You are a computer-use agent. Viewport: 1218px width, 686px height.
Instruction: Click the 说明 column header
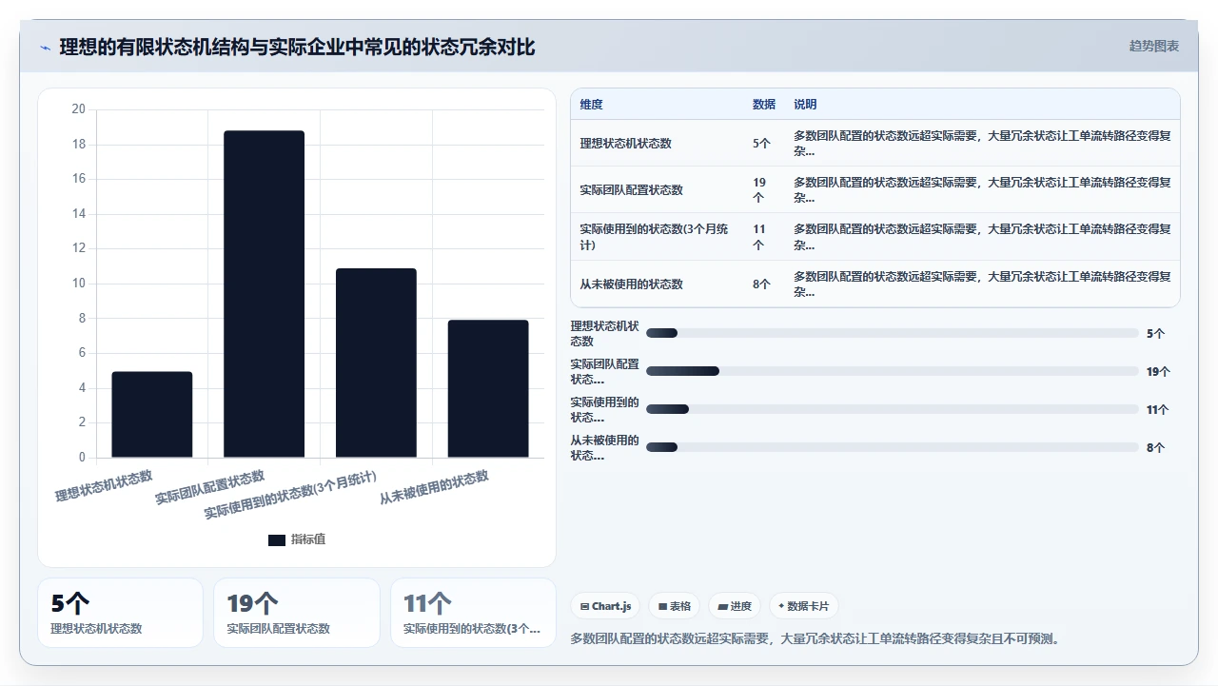805,105
